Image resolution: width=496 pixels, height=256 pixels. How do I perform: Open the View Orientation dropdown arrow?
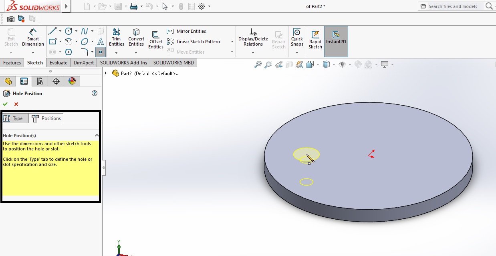(x=333, y=64)
